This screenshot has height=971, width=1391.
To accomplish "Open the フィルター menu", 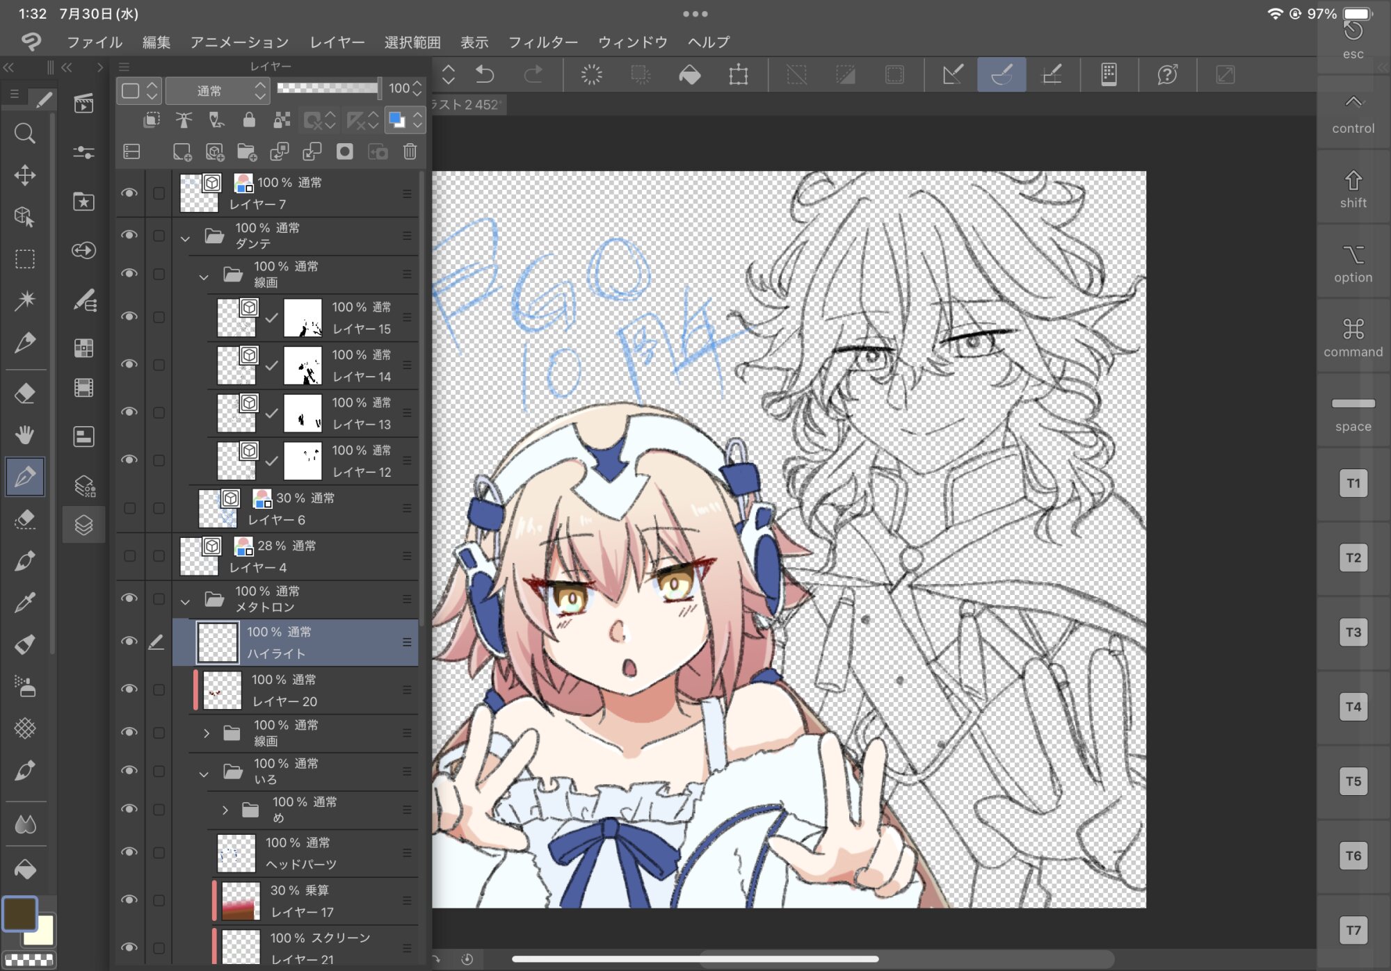I will [x=542, y=42].
